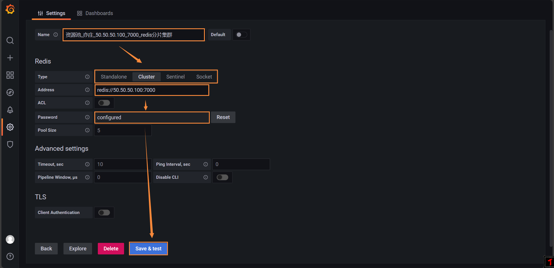The image size is (554, 268).
Task: Click the info icon next to Address
Action: (x=87, y=90)
